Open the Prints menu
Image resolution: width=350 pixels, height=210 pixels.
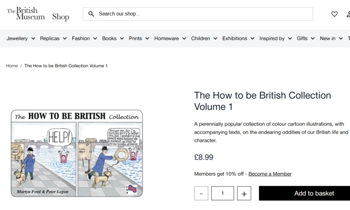coord(139,38)
